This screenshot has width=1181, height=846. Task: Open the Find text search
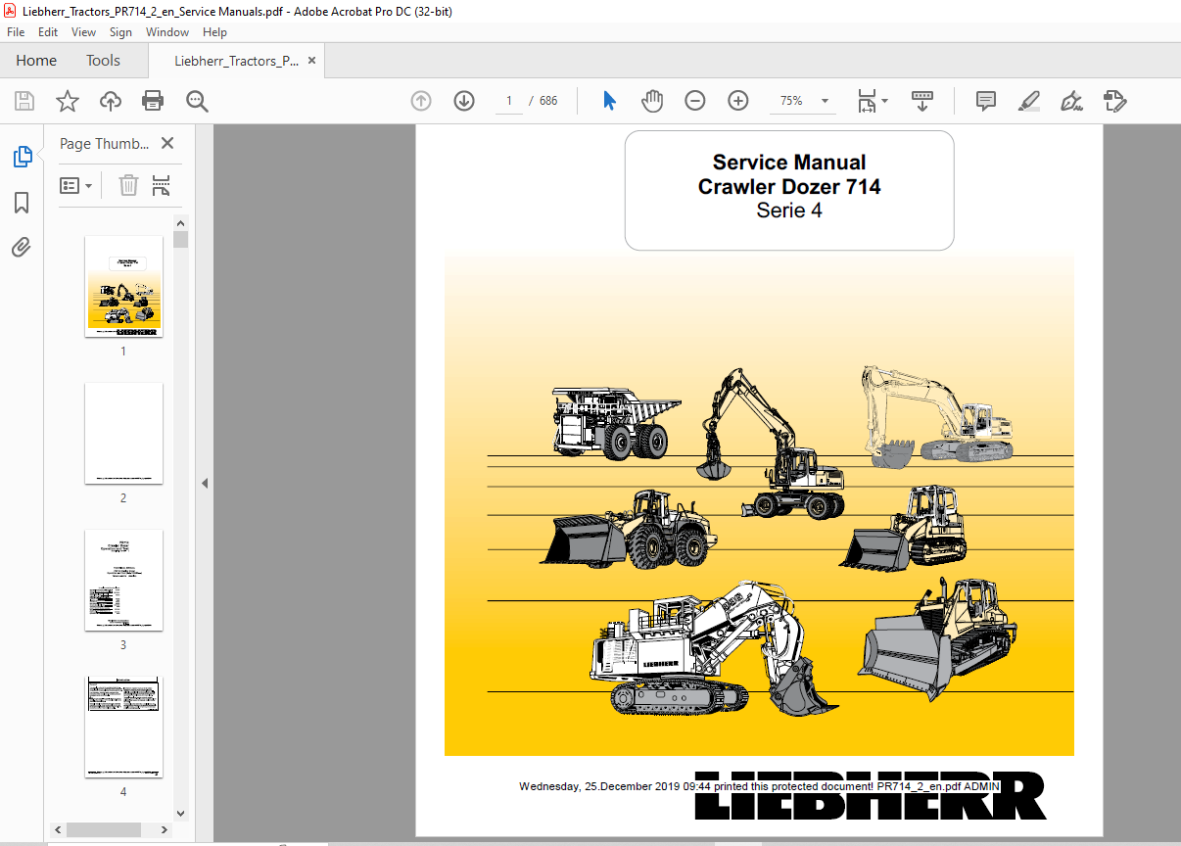[x=198, y=101]
